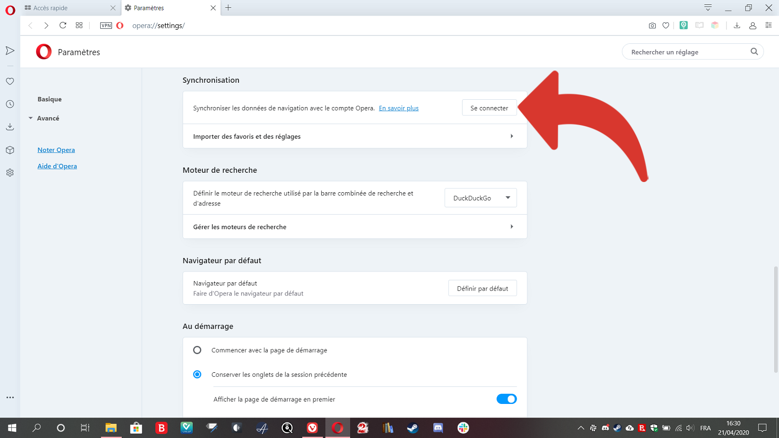Open Windows Task View
779x438 pixels.
[x=85, y=428]
